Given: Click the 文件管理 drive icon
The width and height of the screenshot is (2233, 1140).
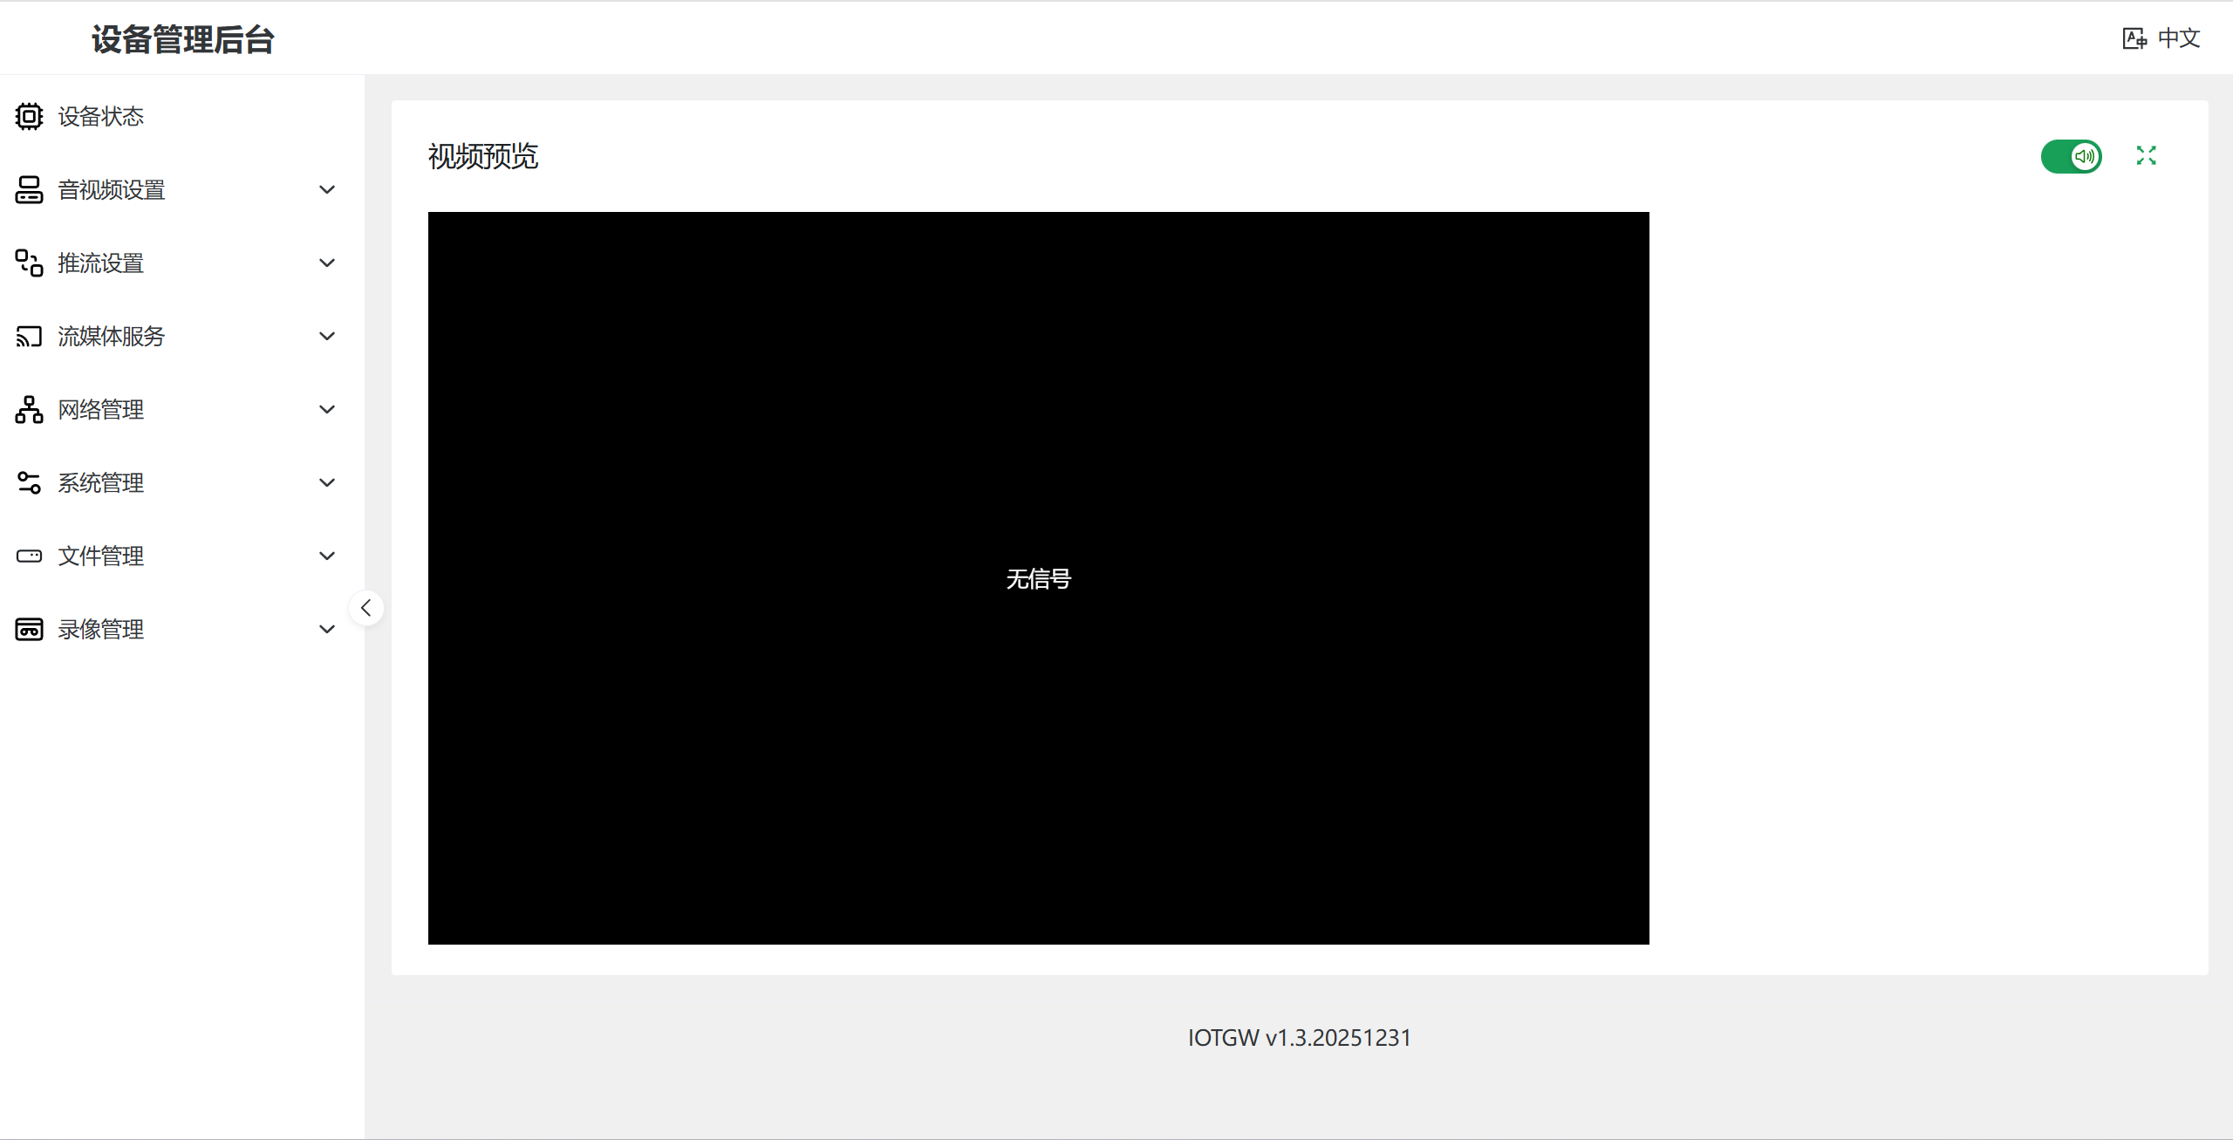Looking at the screenshot, I should point(29,556).
